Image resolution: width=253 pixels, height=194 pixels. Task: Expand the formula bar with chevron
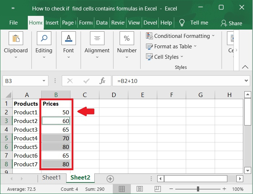coord(246,80)
